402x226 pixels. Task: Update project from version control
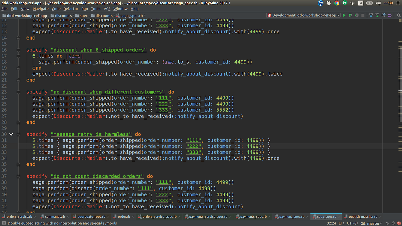point(371,15)
